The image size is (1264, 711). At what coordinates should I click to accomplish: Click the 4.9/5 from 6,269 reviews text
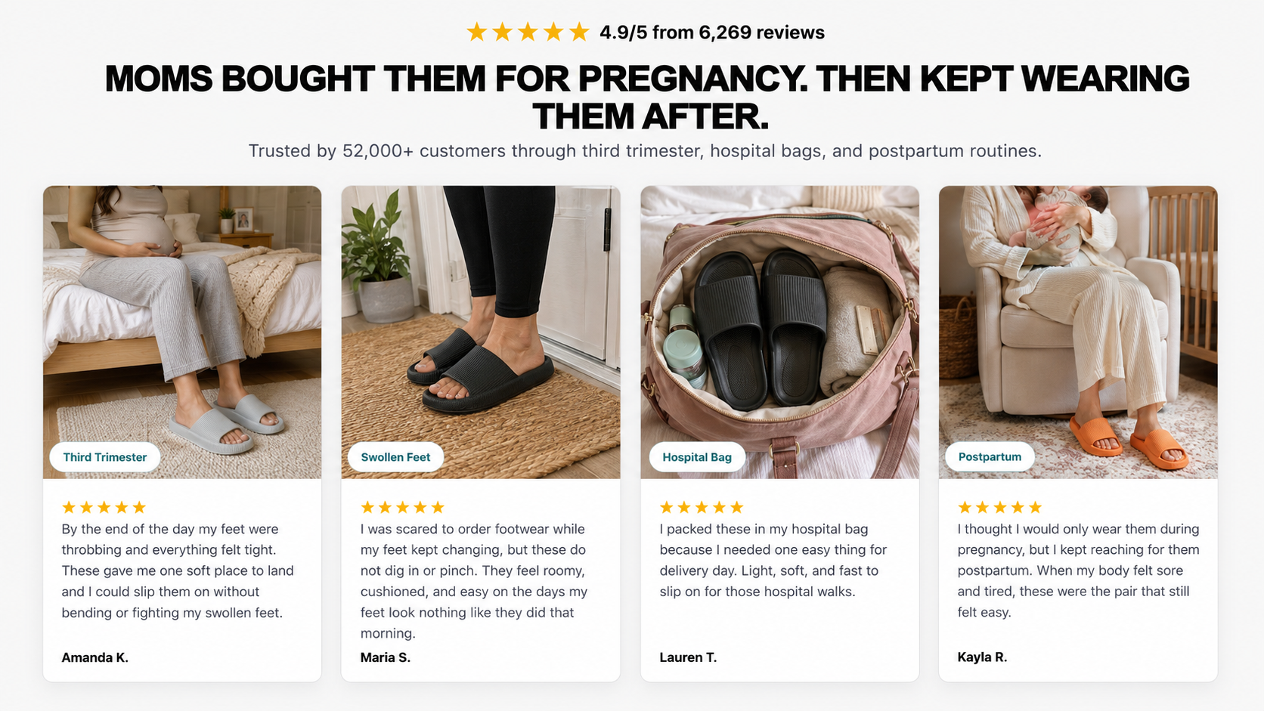[x=711, y=32]
